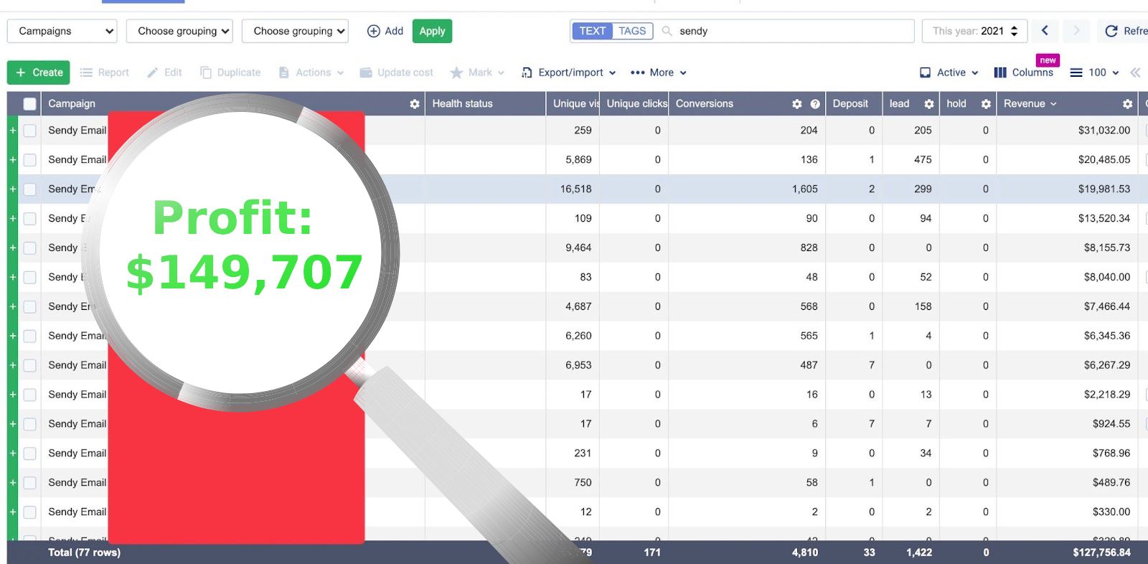Click gear icon in hold column header
This screenshot has height=564, width=1148.
(x=986, y=104)
